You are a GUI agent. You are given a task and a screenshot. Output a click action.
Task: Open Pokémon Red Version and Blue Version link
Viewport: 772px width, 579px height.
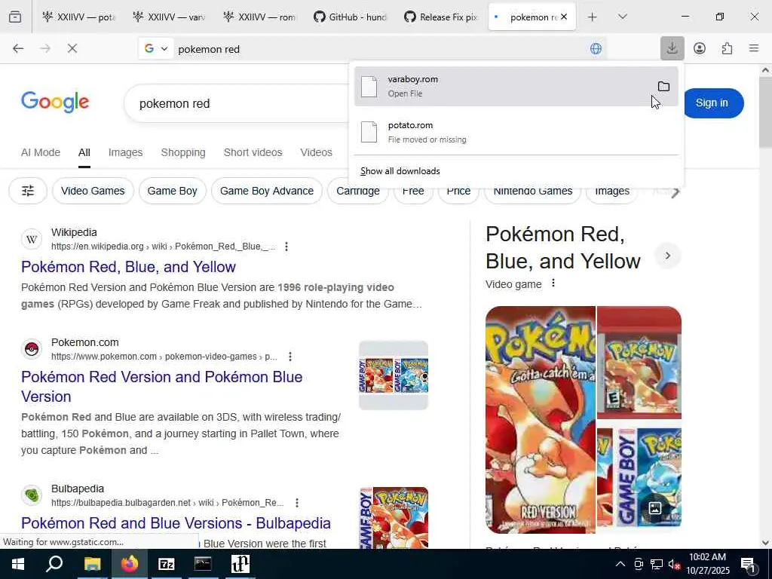click(x=161, y=387)
